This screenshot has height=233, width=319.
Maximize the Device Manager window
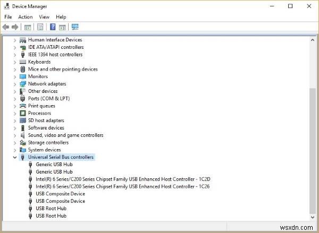pos(290,6)
